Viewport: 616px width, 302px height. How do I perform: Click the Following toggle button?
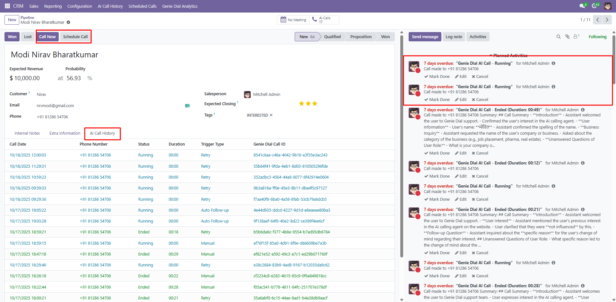(597, 37)
